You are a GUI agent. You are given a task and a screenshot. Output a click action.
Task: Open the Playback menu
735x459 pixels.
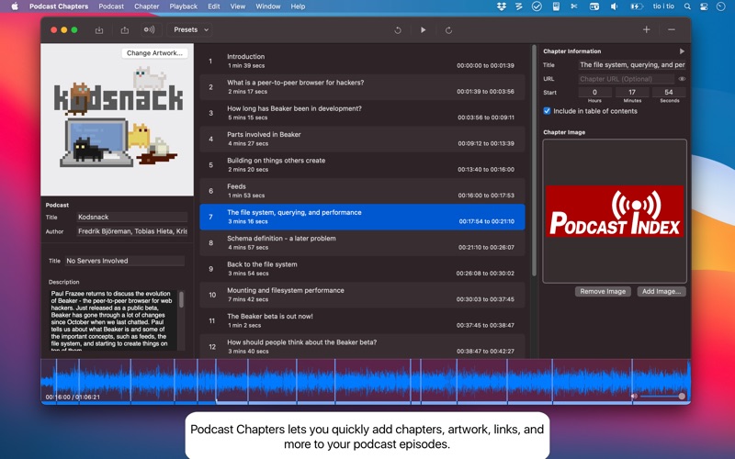[183, 6]
